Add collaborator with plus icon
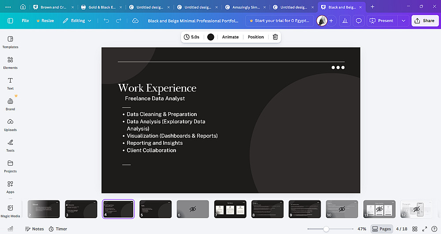The height and width of the screenshot is (234, 441). click(331, 21)
